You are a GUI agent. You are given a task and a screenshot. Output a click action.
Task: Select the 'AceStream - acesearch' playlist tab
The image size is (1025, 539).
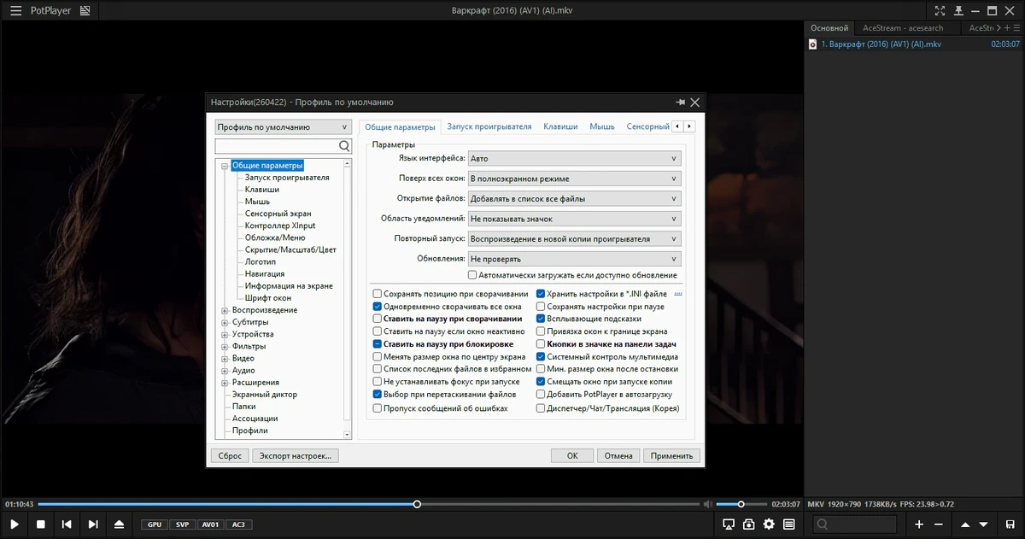[x=903, y=27]
